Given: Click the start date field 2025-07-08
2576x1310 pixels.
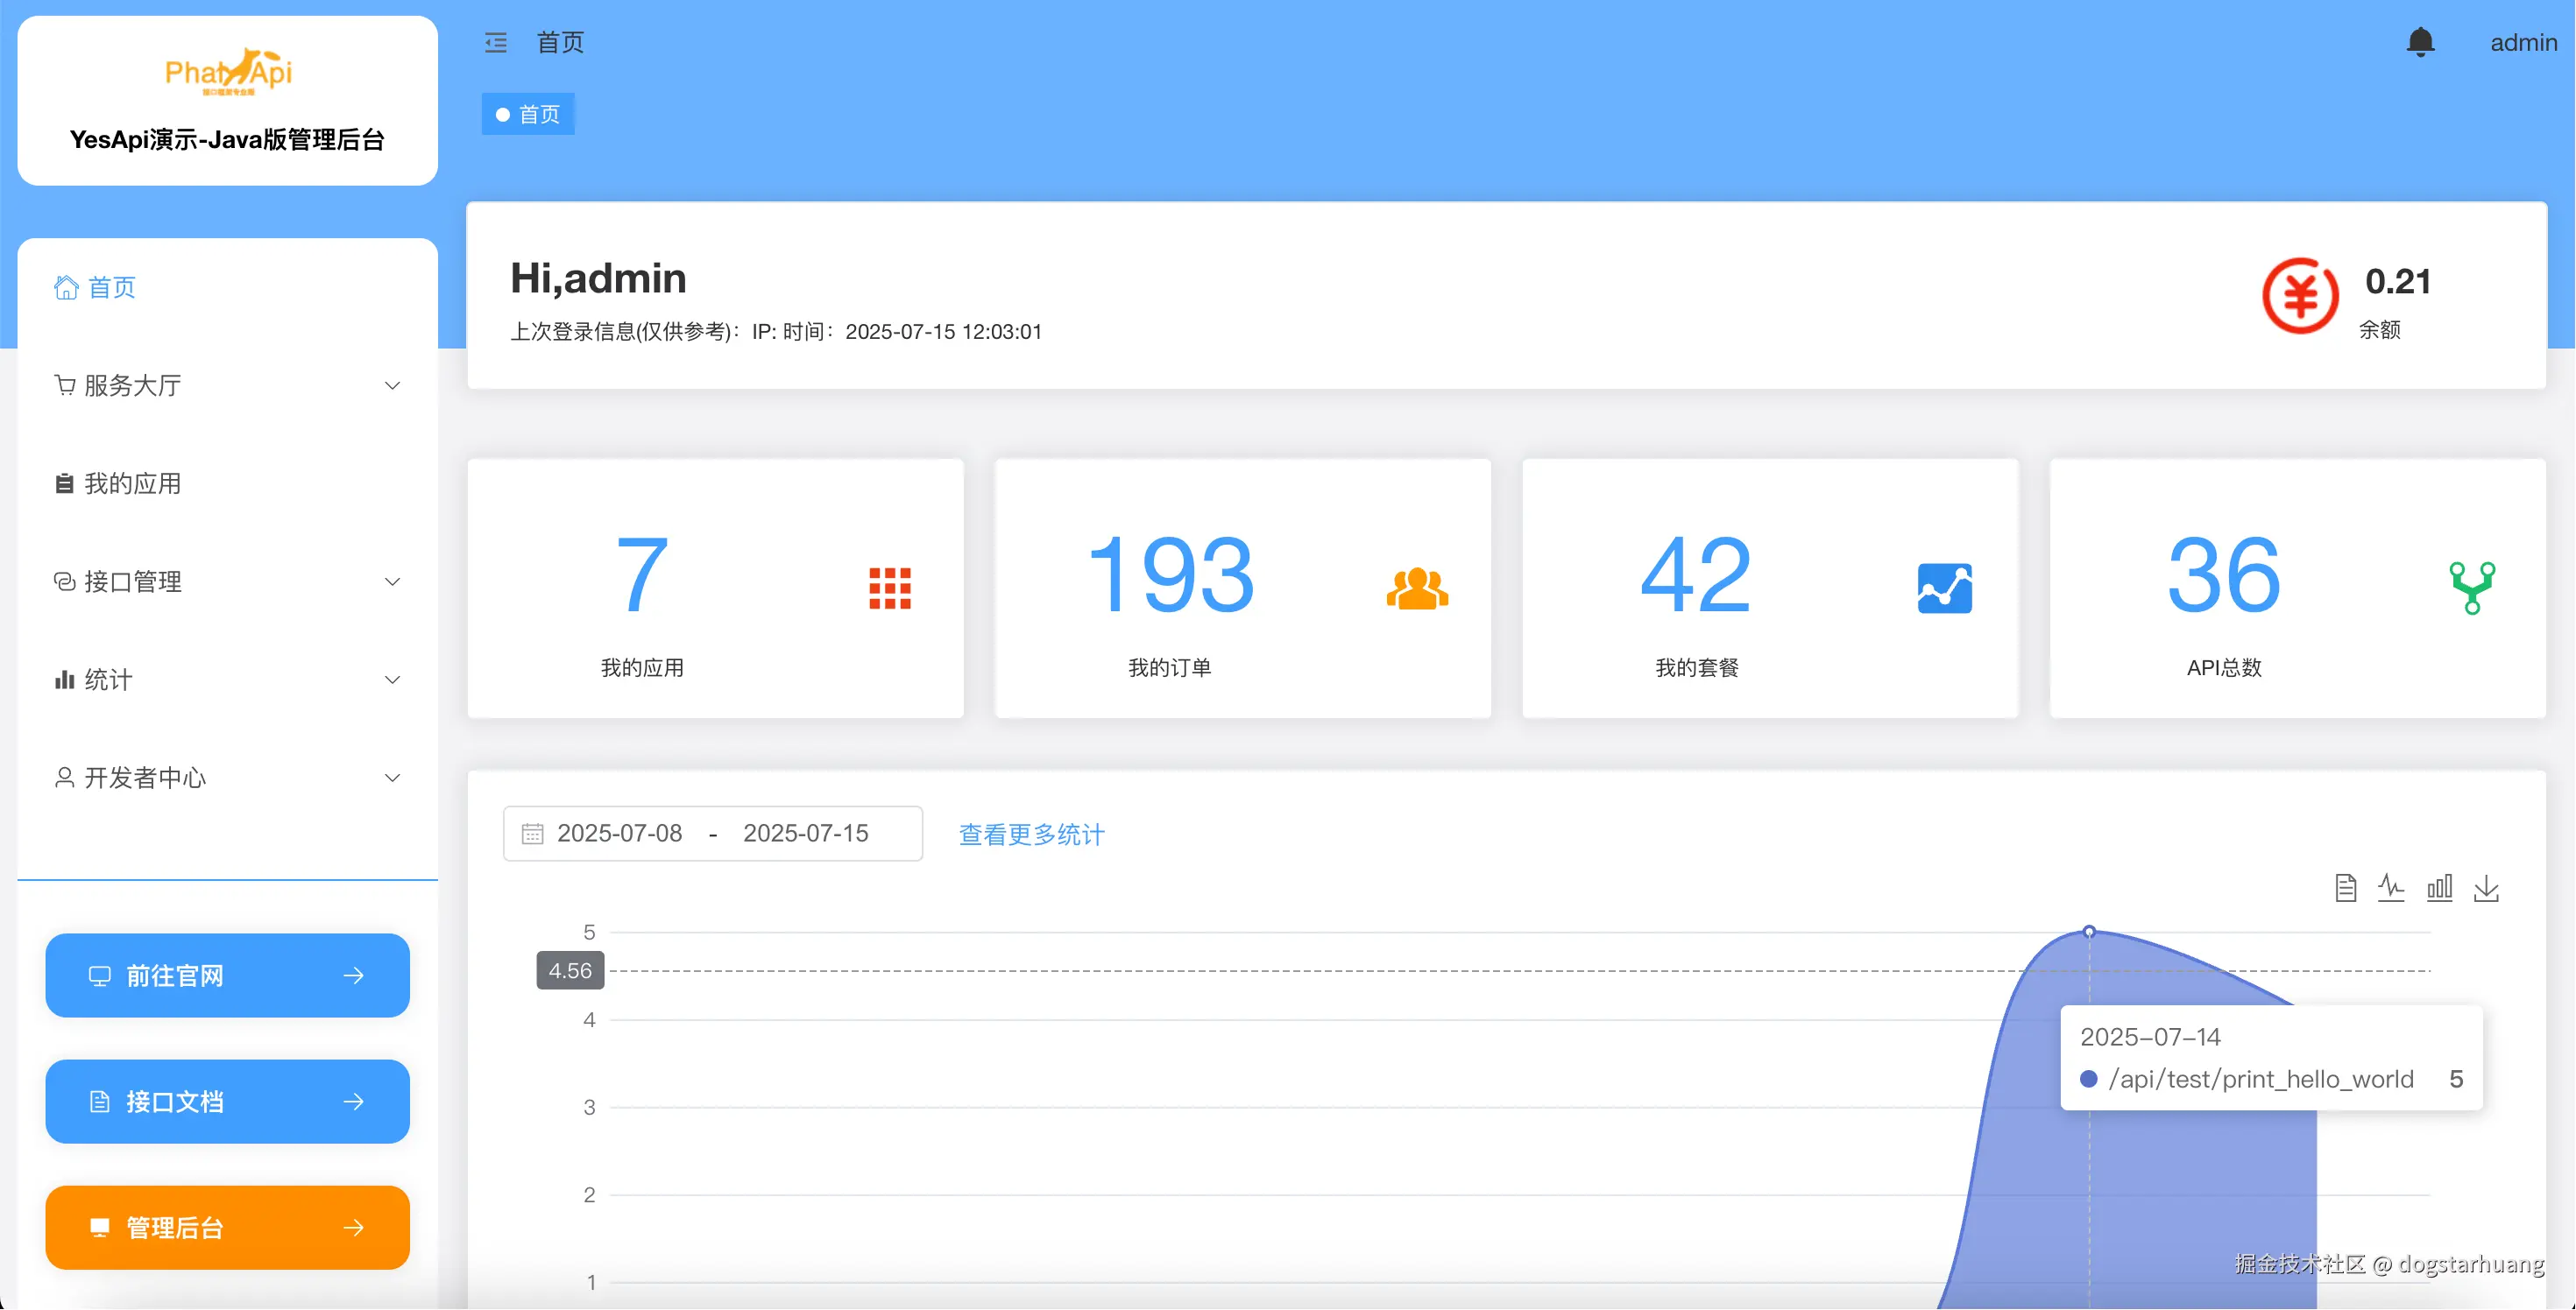Looking at the screenshot, I should pos(619,834).
